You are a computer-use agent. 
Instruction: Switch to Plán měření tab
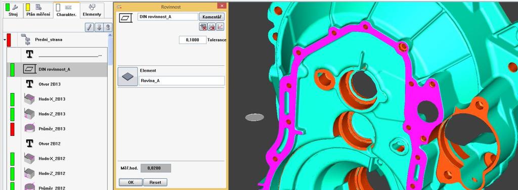pos(38,10)
